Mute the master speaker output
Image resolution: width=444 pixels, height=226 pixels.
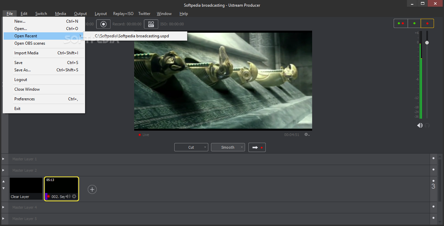420,125
